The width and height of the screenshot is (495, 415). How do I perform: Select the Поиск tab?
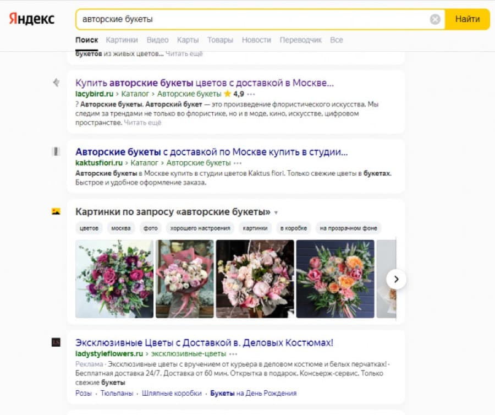[86, 40]
